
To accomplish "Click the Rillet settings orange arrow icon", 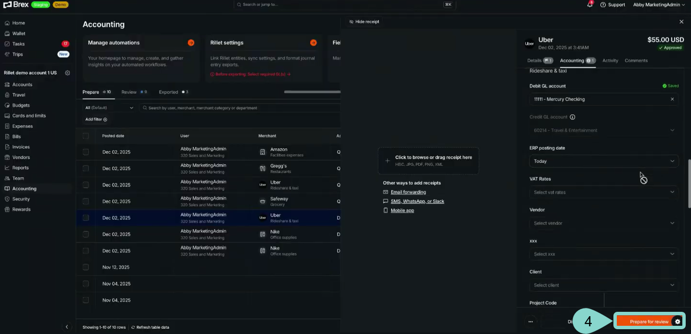I will pyautogui.click(x=314, y=42).
